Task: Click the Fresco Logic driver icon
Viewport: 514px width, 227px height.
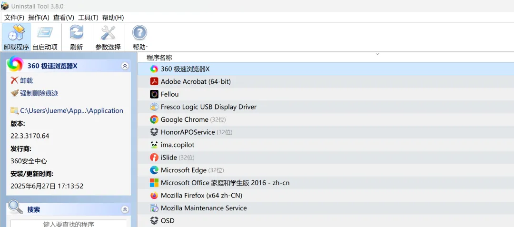Action: (154, 107)
